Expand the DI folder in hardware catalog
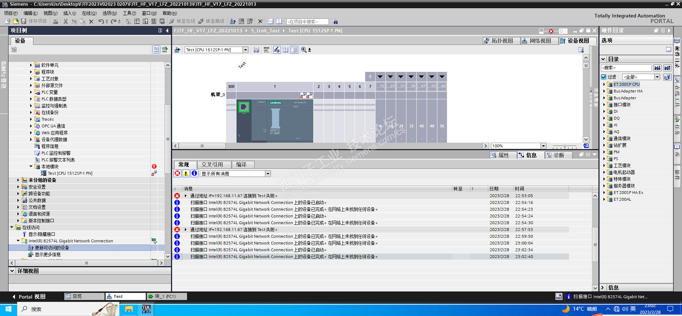This screenshot has height=316, width=682. pos(604,111)
